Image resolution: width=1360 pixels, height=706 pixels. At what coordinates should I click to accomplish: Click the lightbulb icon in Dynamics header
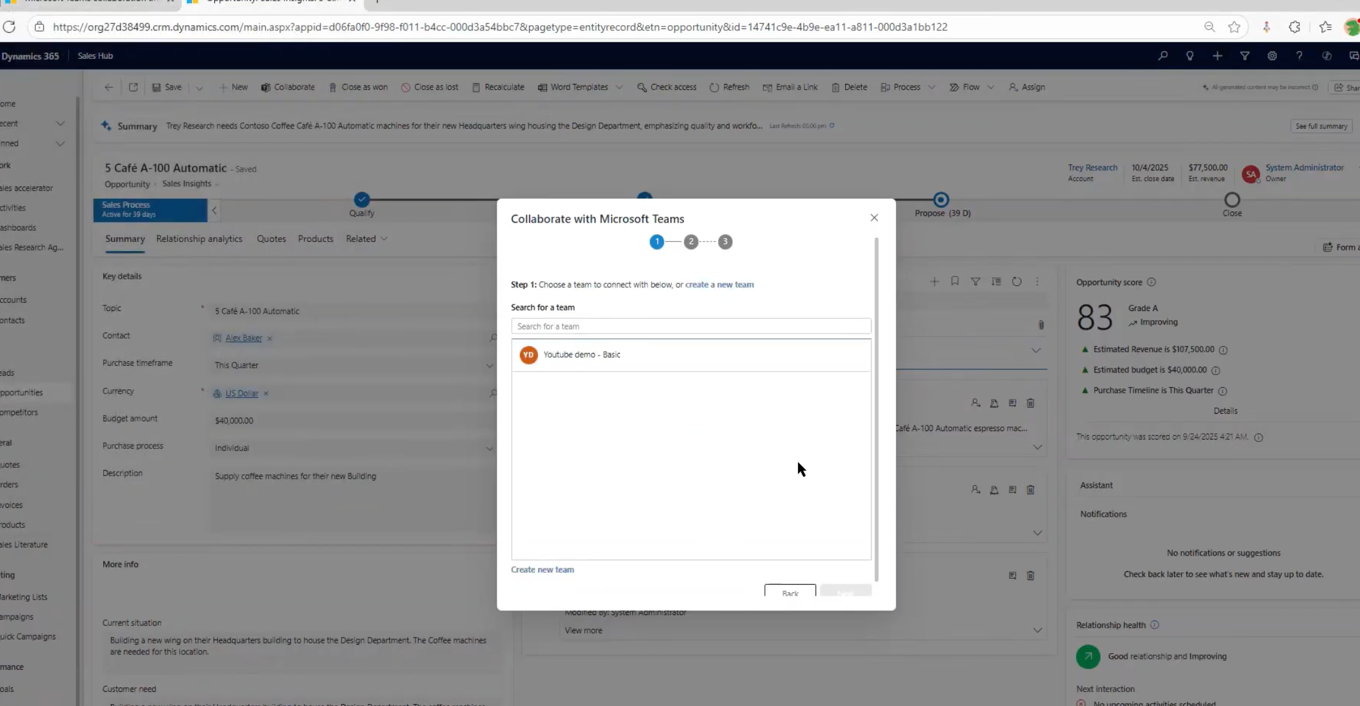point(1190,56)
